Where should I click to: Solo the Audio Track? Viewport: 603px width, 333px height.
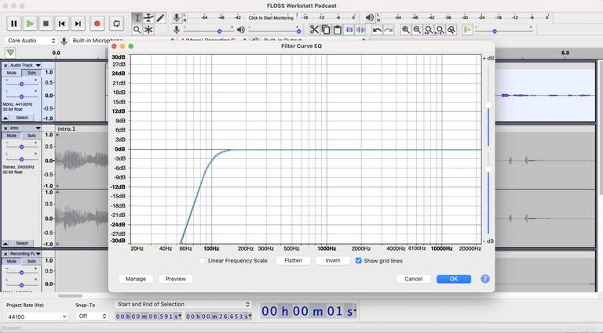click(31, 73)
